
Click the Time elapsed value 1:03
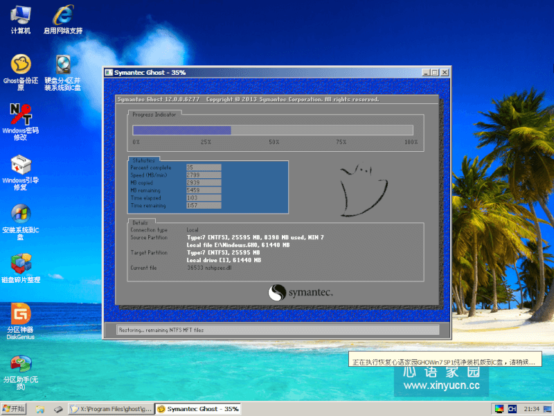click(x=204, y=198)
